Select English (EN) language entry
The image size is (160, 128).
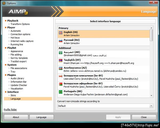[x=104, y=34]
